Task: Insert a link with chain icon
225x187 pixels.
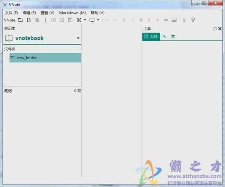Action: point(166,20)
